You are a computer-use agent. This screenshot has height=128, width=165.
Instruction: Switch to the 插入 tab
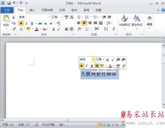pos(32,10)
